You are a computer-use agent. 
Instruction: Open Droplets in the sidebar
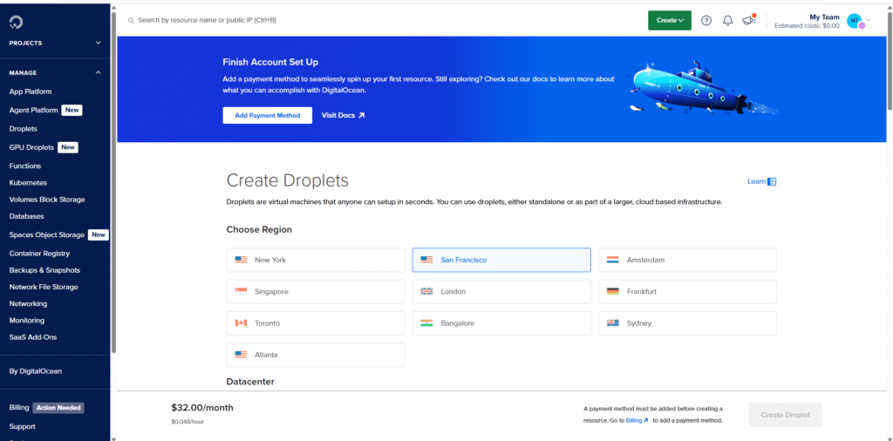[x=24, y=129]
